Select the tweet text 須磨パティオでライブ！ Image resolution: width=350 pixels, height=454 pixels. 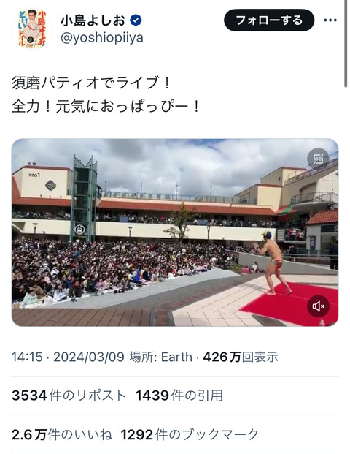92,83
